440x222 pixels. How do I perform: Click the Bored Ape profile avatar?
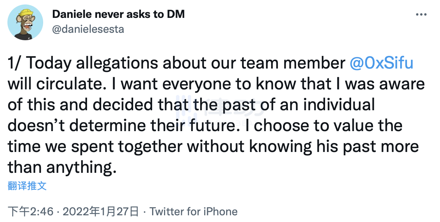25,22
